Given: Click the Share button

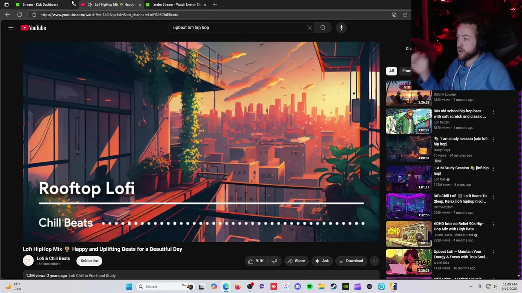Looking at the screenshot, I should (296, 261).
